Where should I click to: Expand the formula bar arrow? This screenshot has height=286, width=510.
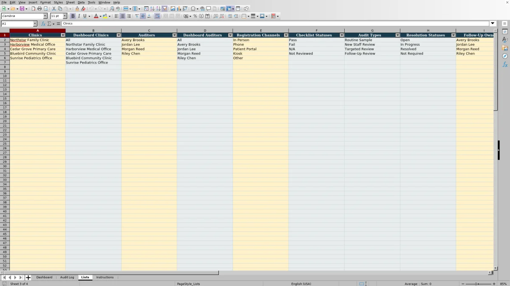pyautogui.click(x=493, y=24)
